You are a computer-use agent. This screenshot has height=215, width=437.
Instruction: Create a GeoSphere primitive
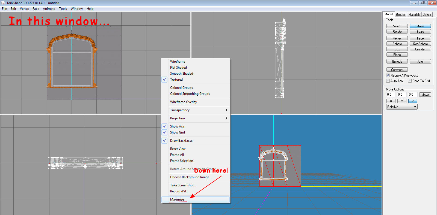click(420, 44)
